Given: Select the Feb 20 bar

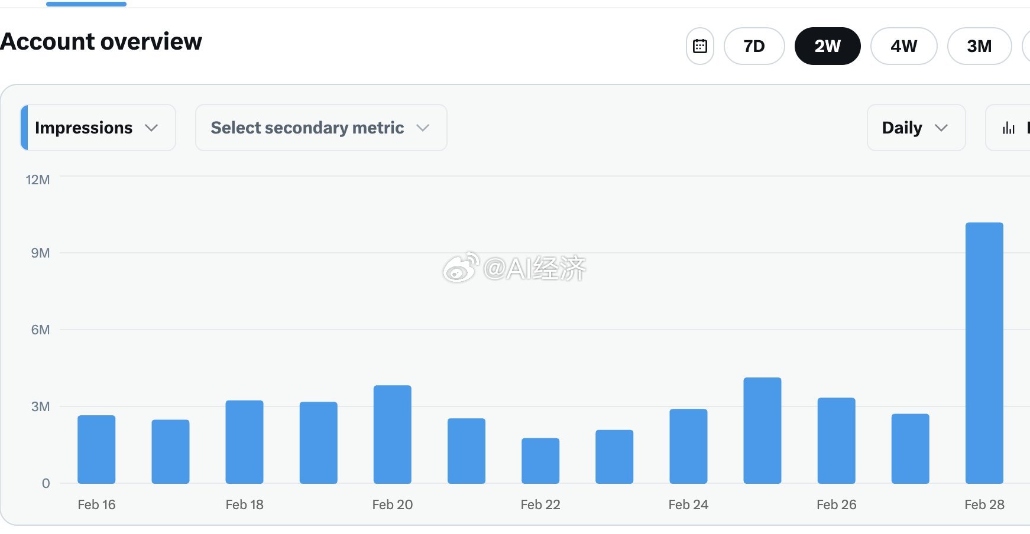Looking at the screenshot, I should coord(392,434).
